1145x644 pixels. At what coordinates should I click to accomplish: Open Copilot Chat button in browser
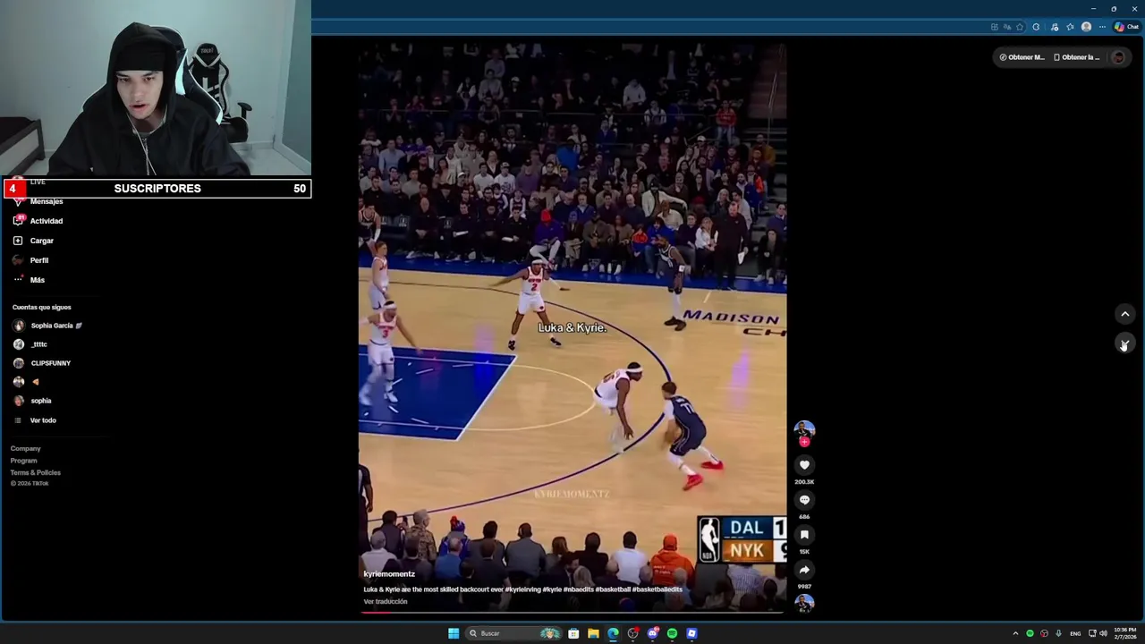point(1126,27)
